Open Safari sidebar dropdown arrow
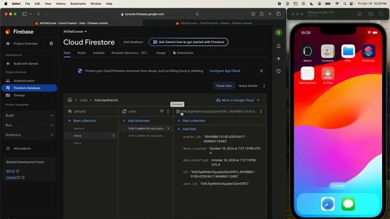The image size is (390, 219). pos(30,14)
